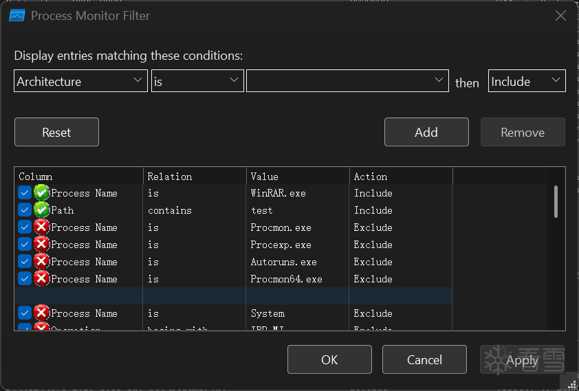Click the red Exclude icon for Procmon64.exe
Image resolution: width=579 pixels, height=391 pixels.
point(41,279)
